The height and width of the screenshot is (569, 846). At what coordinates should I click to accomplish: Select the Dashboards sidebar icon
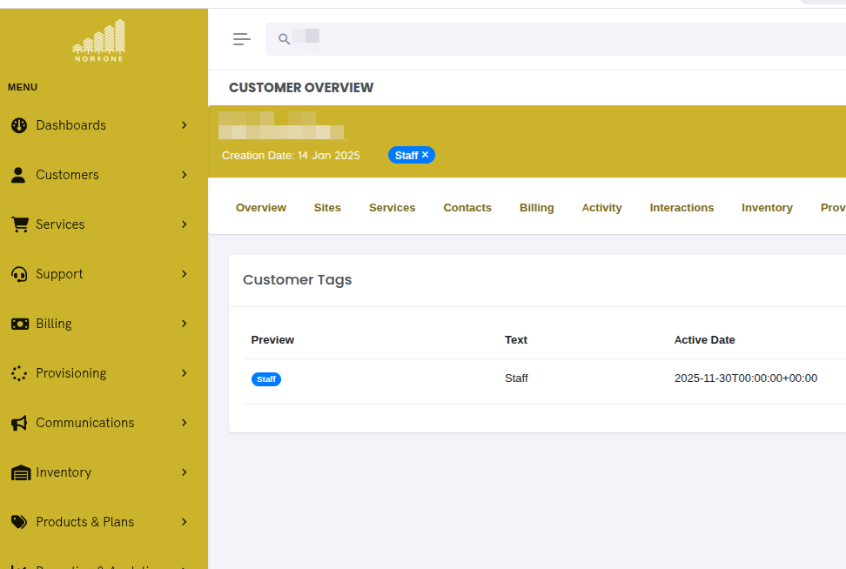pos(18,125)
